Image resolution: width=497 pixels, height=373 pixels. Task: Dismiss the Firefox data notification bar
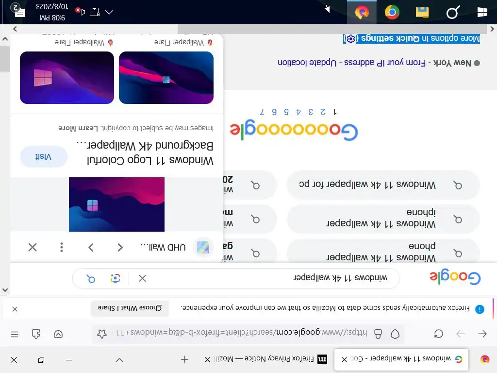coord(15,309)
